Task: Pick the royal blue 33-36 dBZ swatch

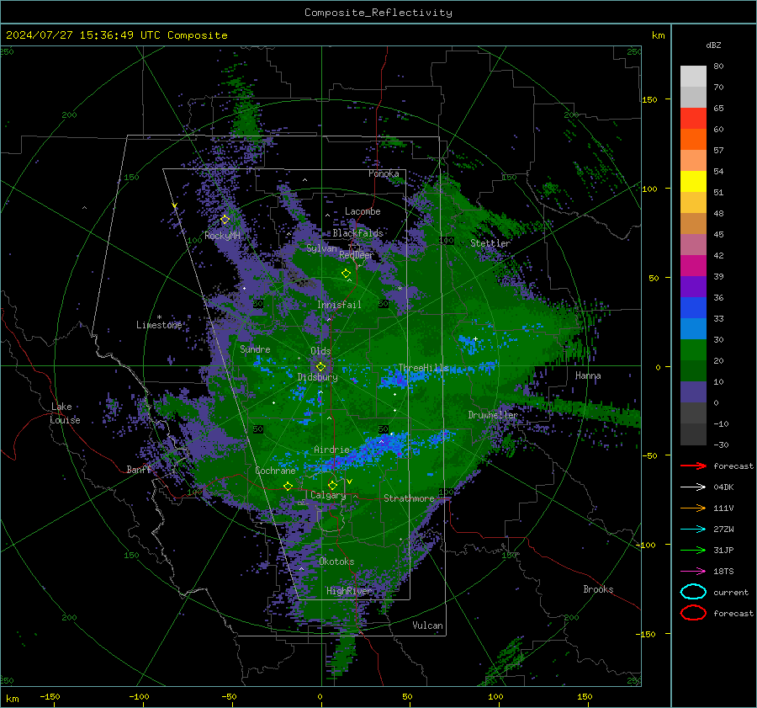Action: point(693,307)
